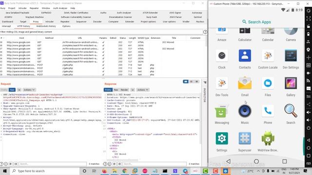Toggle Raw view in Request panel
This screenshot has height=175, width=312.
(x=12, y=90)
